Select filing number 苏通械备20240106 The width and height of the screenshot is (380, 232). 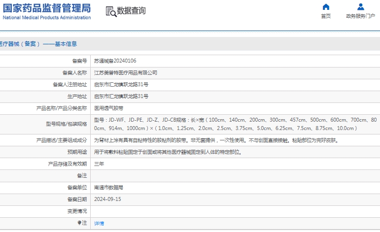[x=115, y=61]
